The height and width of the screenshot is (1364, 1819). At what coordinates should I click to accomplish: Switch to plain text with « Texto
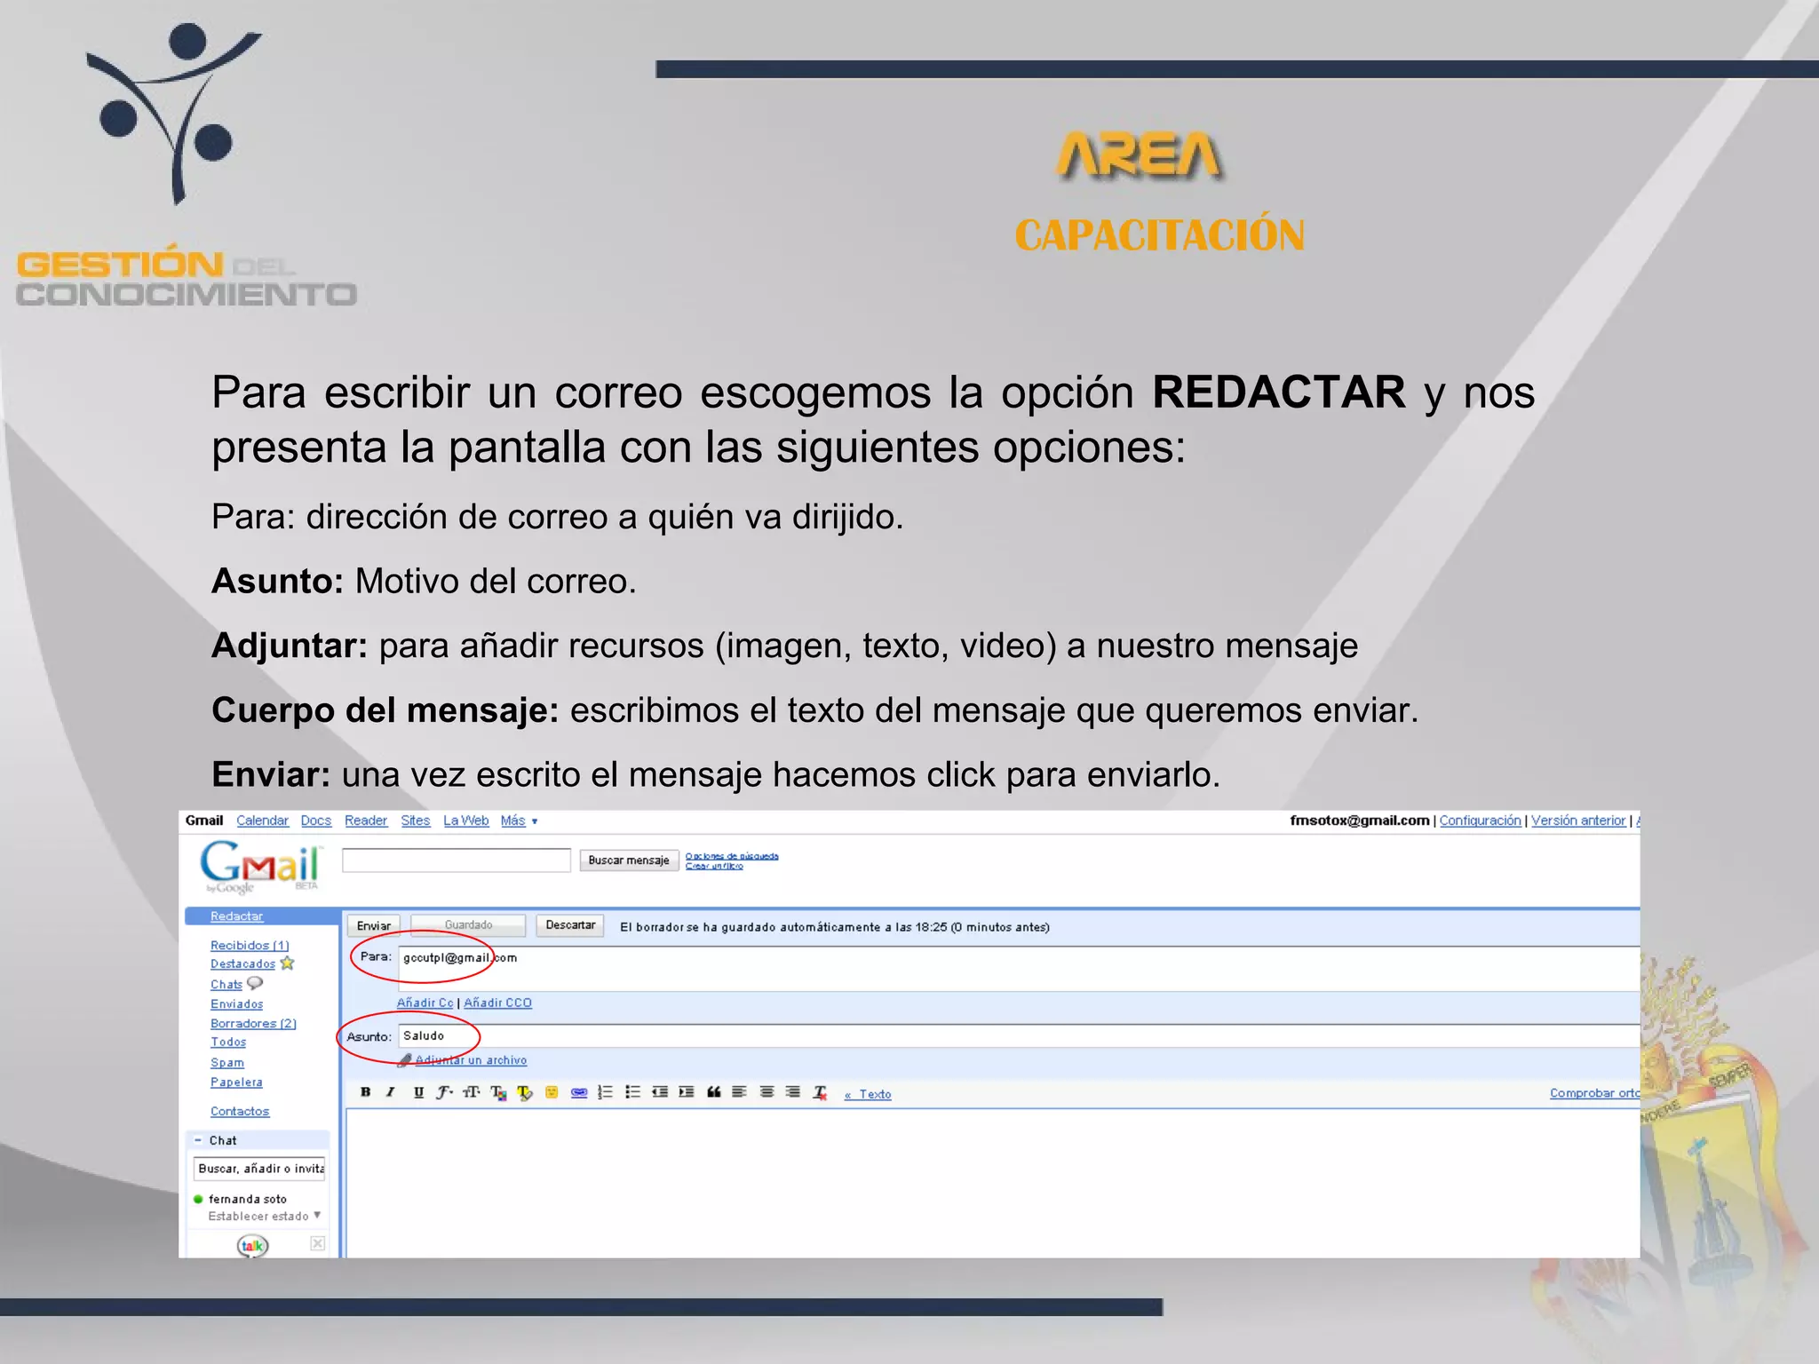[868, 1094]
